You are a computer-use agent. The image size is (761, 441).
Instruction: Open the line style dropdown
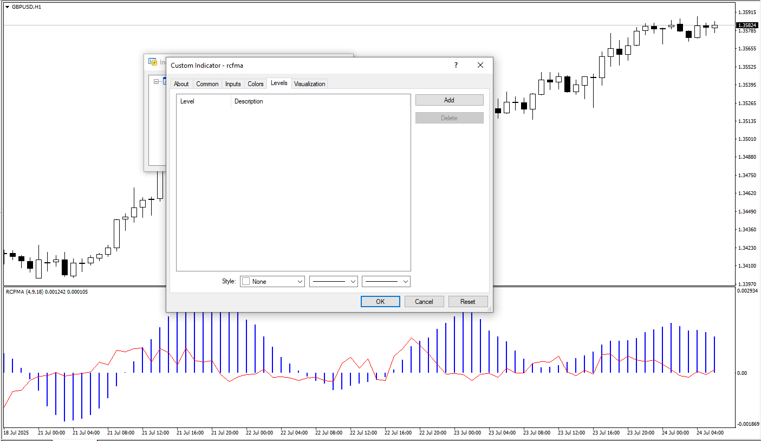[333, 282]
